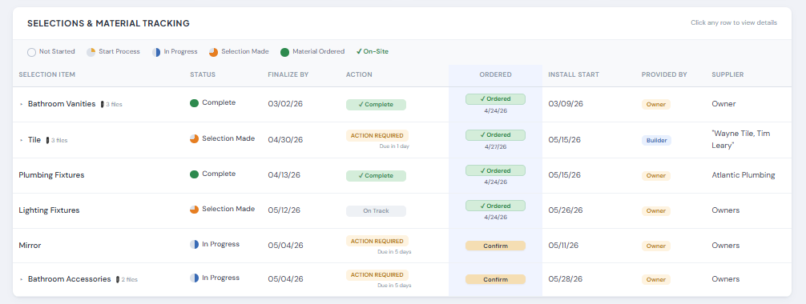Screen dimensions: 806x304
Task: Click green status circle for Plumbing Fixtures
Action: point(195,174)
